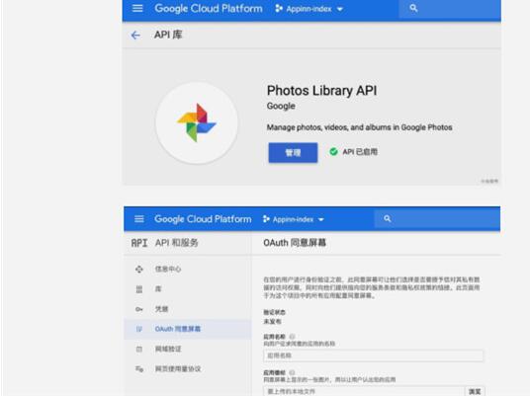Open hamburger menu in OAuth consent screenshot

(x=138, y=219)
